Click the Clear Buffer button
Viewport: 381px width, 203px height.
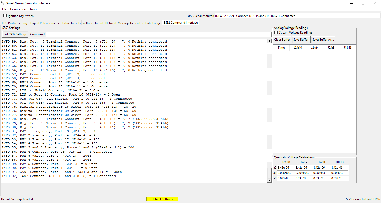click(x=282, y=40)
